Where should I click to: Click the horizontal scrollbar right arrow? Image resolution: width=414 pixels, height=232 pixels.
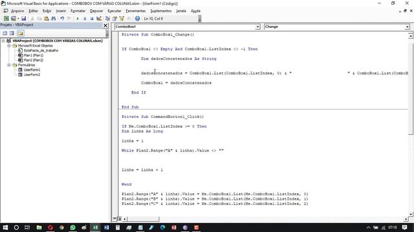[x=406, y=219]
